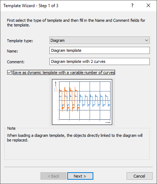
Task: Cancel the Template Wizard
Action: click(x=139, y=176)
